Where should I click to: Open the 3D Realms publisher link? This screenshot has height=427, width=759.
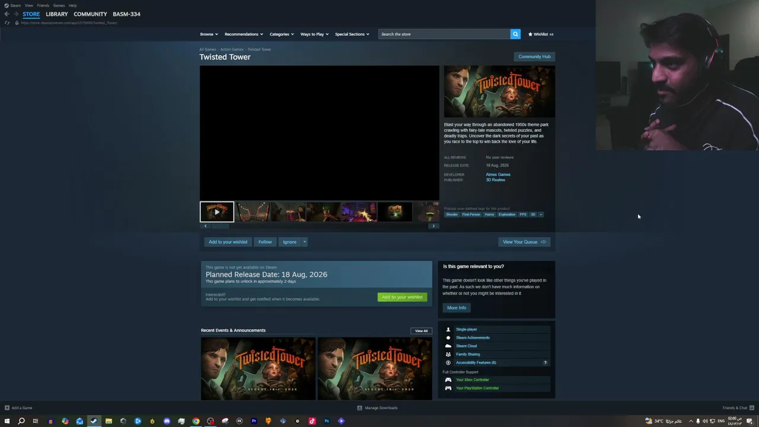(x=495, y=180)
